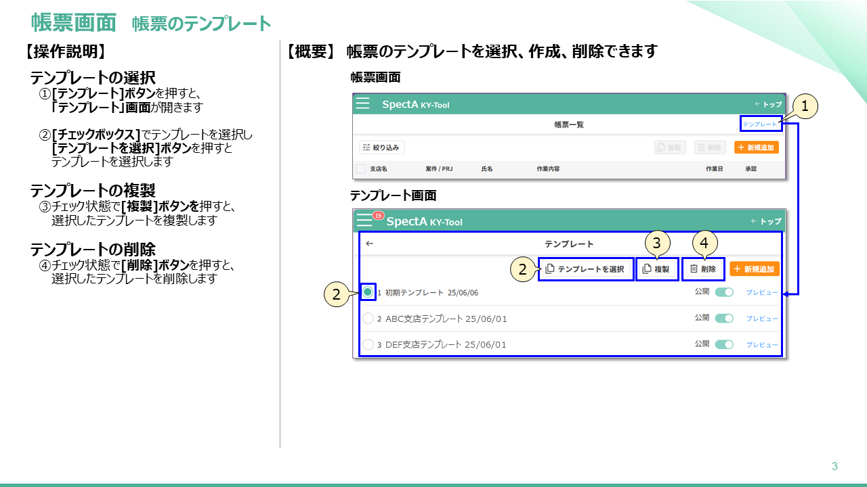The width and height of the screenshot is (867, 487).
Task: Open テンプレート link in the 帳票一覧 screen
Action: [760, 124]
